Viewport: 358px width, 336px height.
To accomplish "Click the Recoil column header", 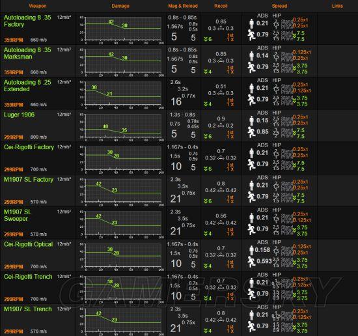I will (x=221, y=6).
